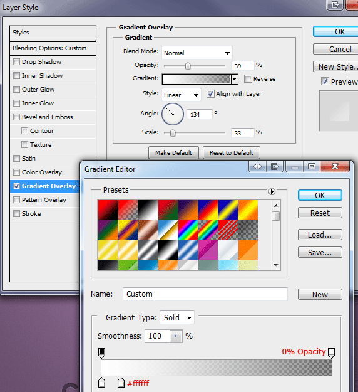Image resolution: width=358 pixels, height=392 pixels.
Task: Uncheck Align with Layer
Action: click(210, 93)
